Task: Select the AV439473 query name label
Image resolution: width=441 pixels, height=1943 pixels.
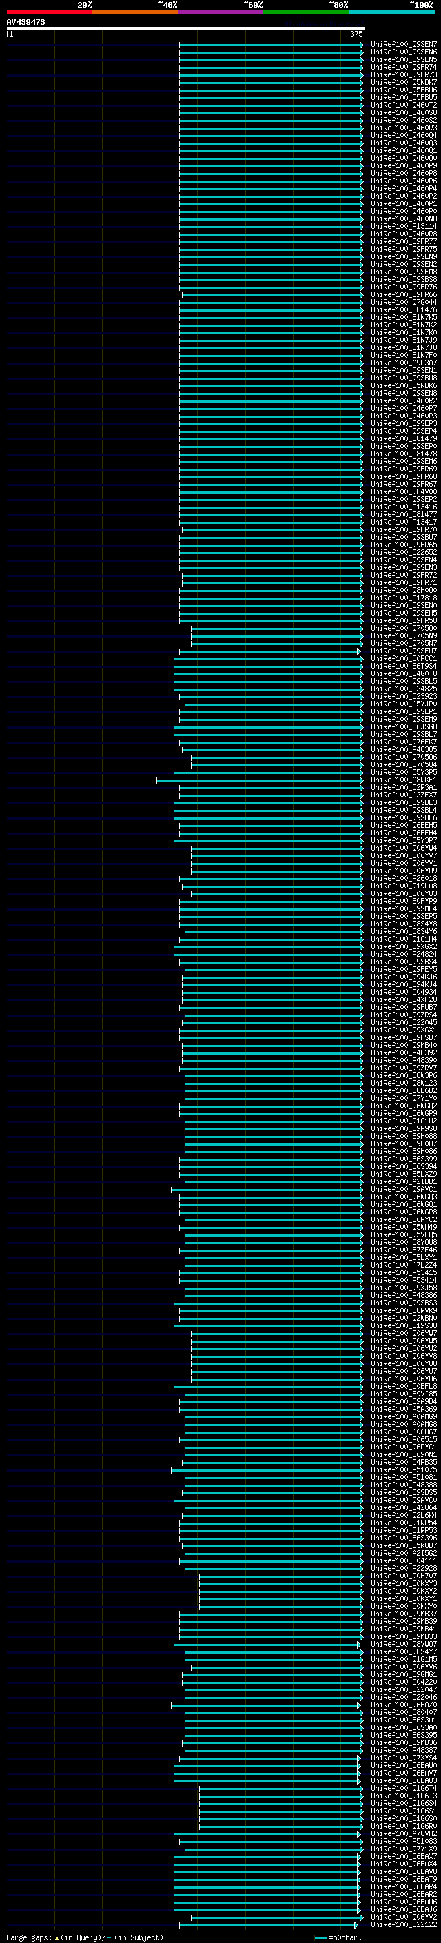Action: click(x=25, y=23)
